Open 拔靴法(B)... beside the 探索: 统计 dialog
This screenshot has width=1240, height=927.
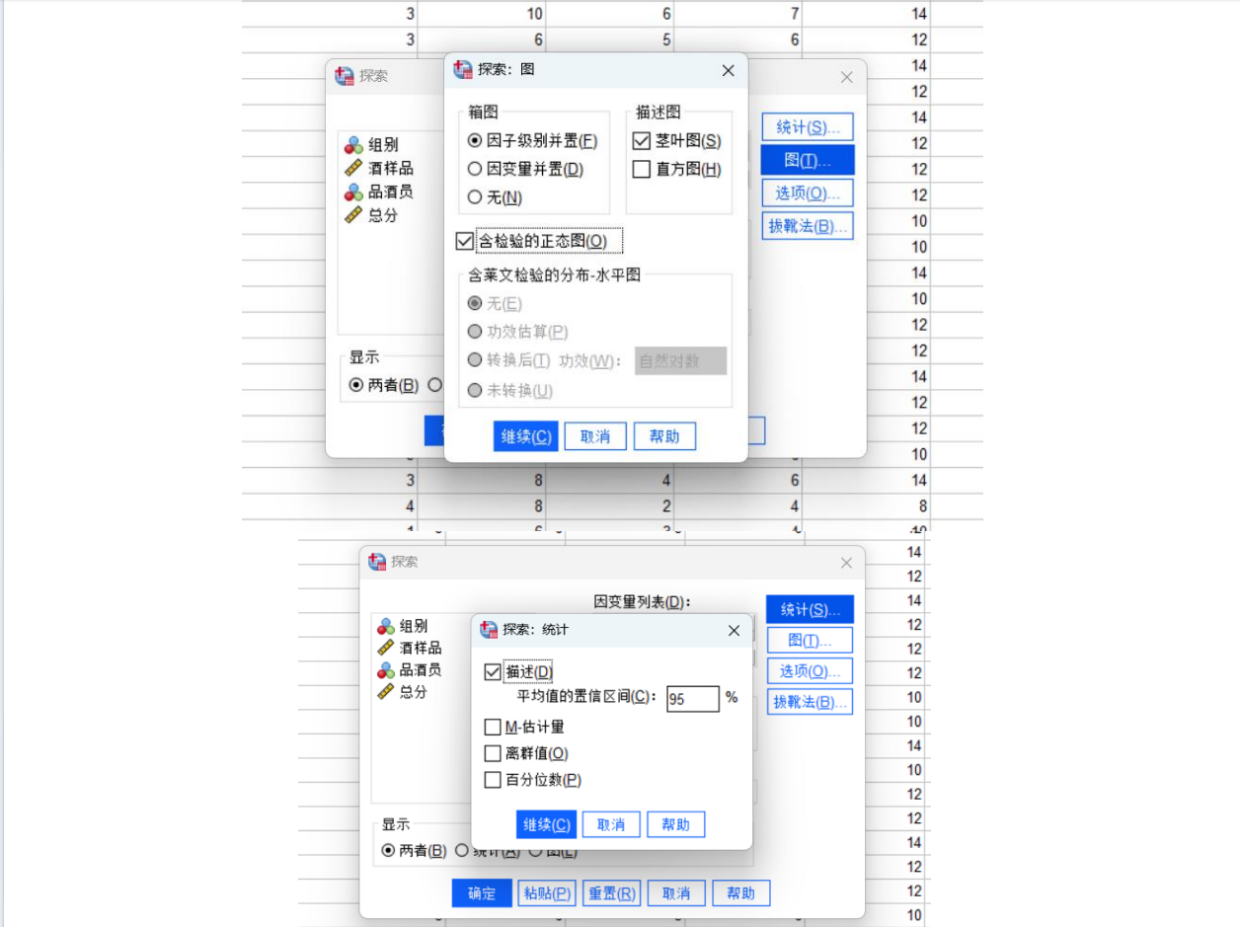[810, 703]
